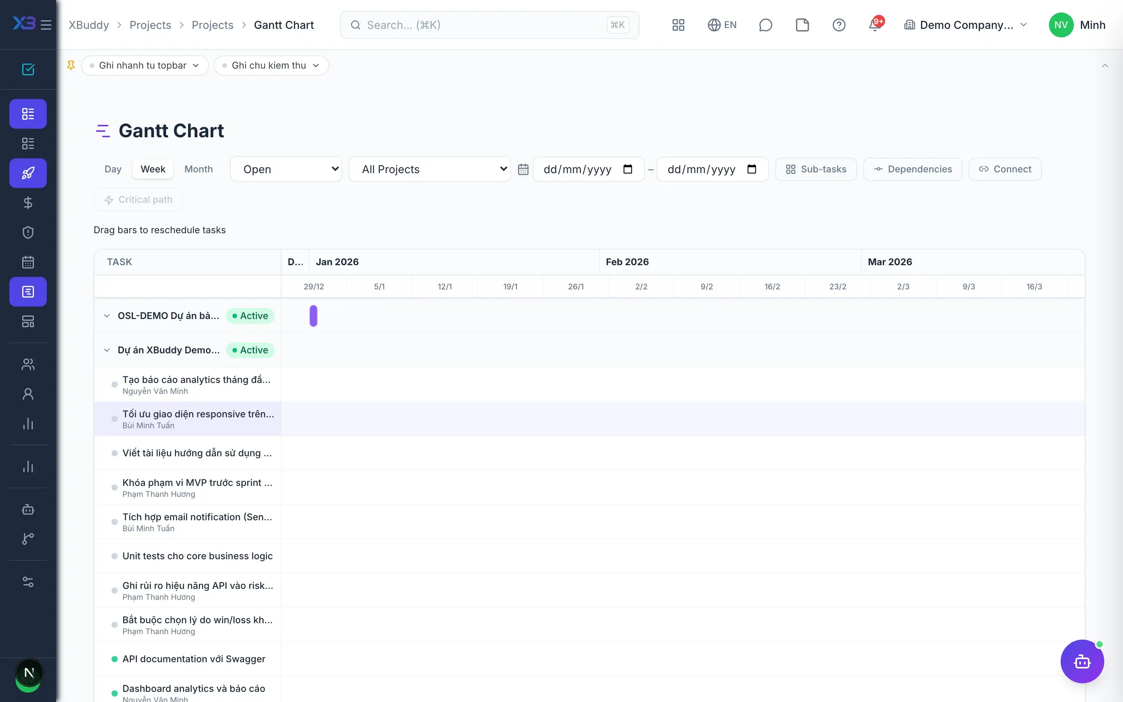This screenshot has width=1123, height=702.
Task: Click the sidebar hamburger menu icon
Action: click(46, 25)
